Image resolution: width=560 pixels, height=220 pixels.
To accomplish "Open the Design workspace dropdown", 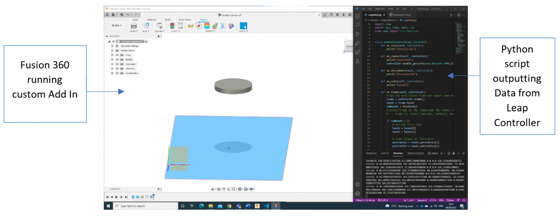I will pos(117,26).
